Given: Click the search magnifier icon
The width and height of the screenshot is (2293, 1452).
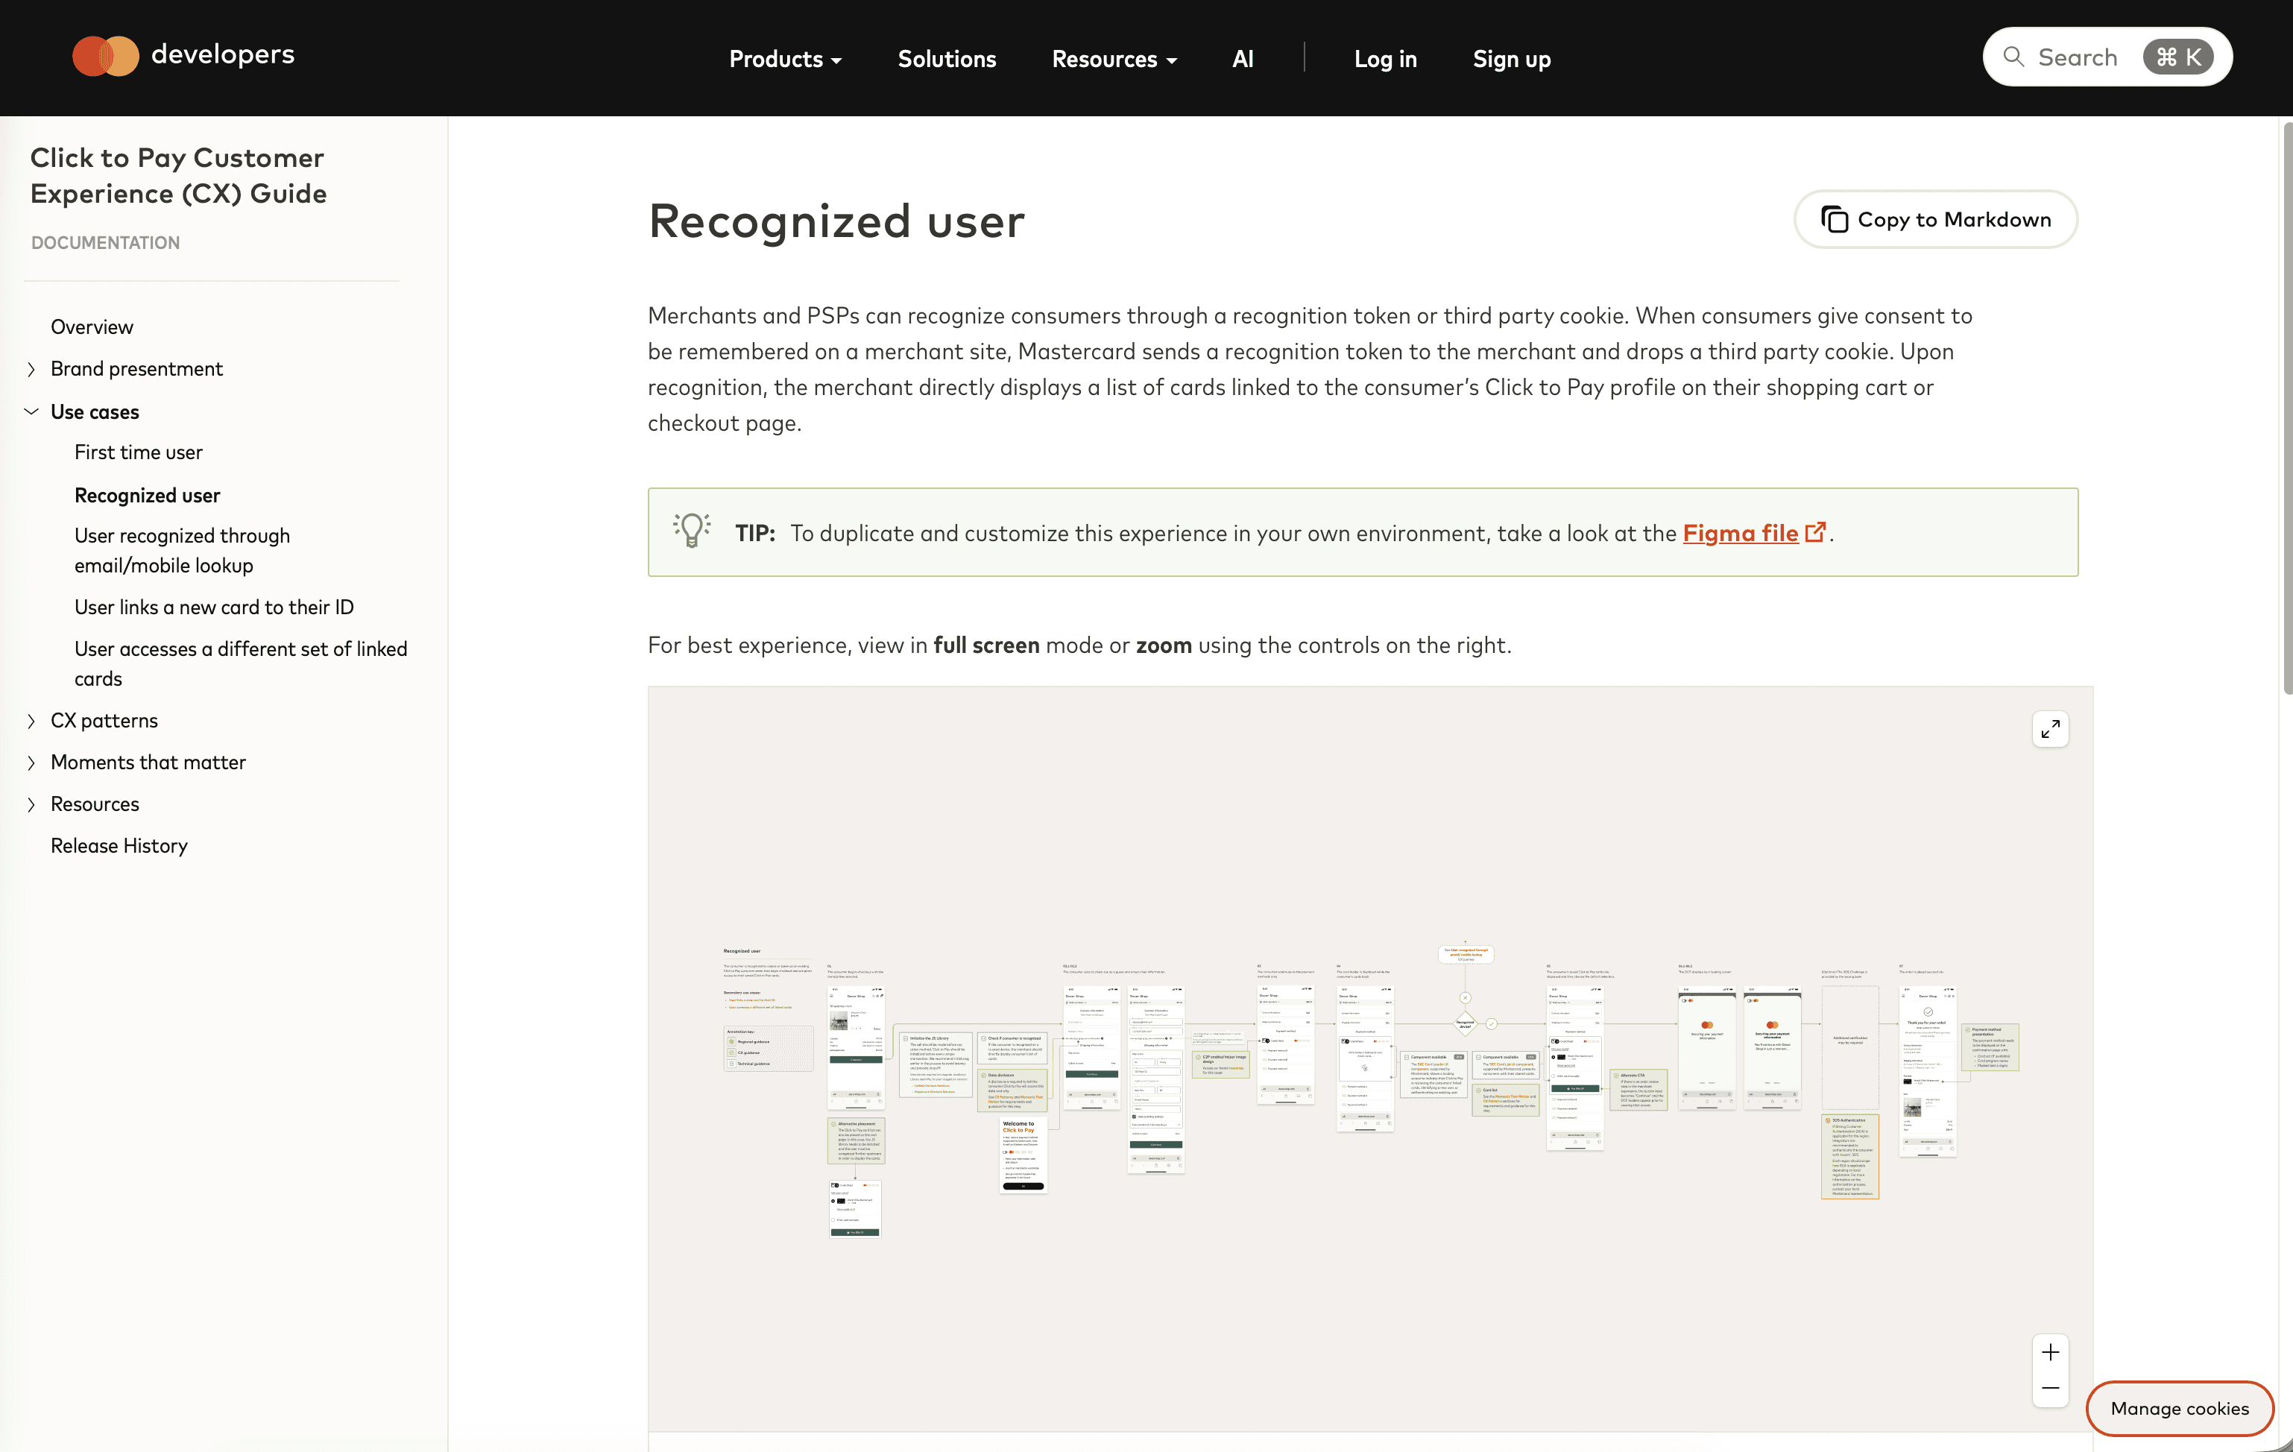Looking at the screenshot, I should pyautogui.click(x=2013, y=57).
